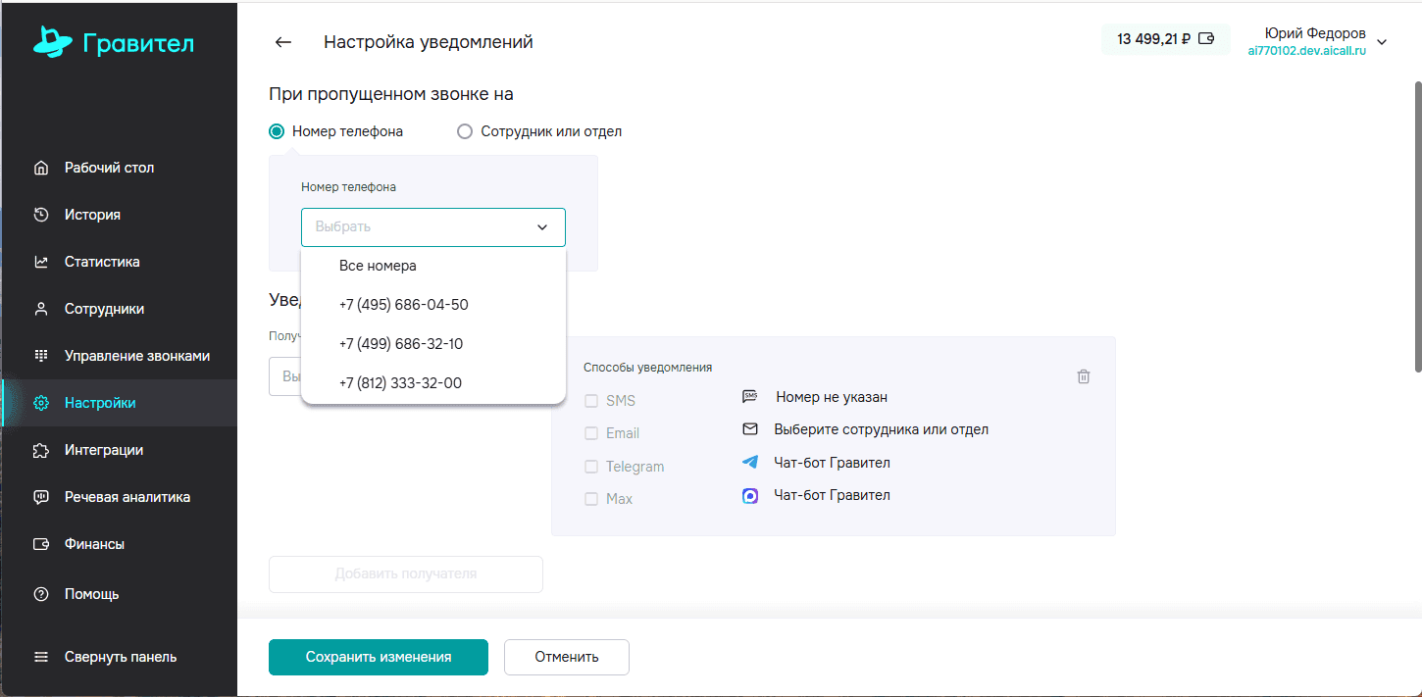This screenshot has width=1422, height=697.
Task: Check the Telegram notification checkbox
Action: tap(591, 467)
